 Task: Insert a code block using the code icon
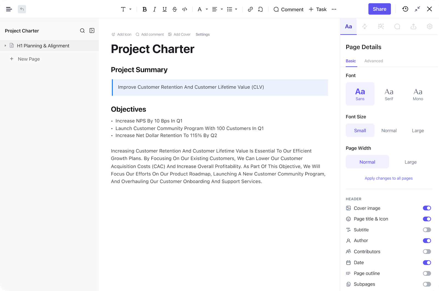[185, 9]
